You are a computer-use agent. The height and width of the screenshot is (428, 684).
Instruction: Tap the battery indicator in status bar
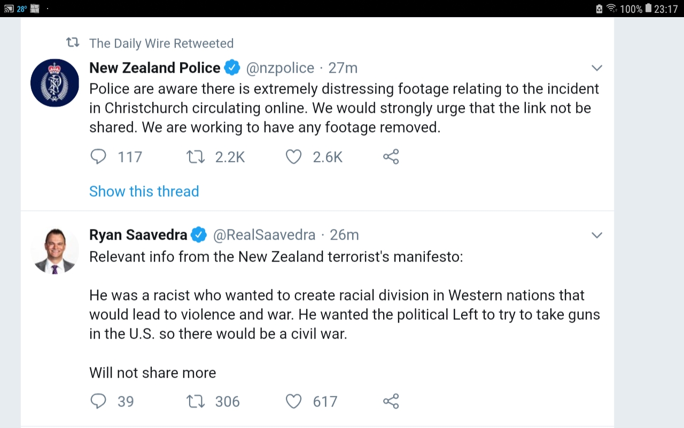[x=648, y=9]
